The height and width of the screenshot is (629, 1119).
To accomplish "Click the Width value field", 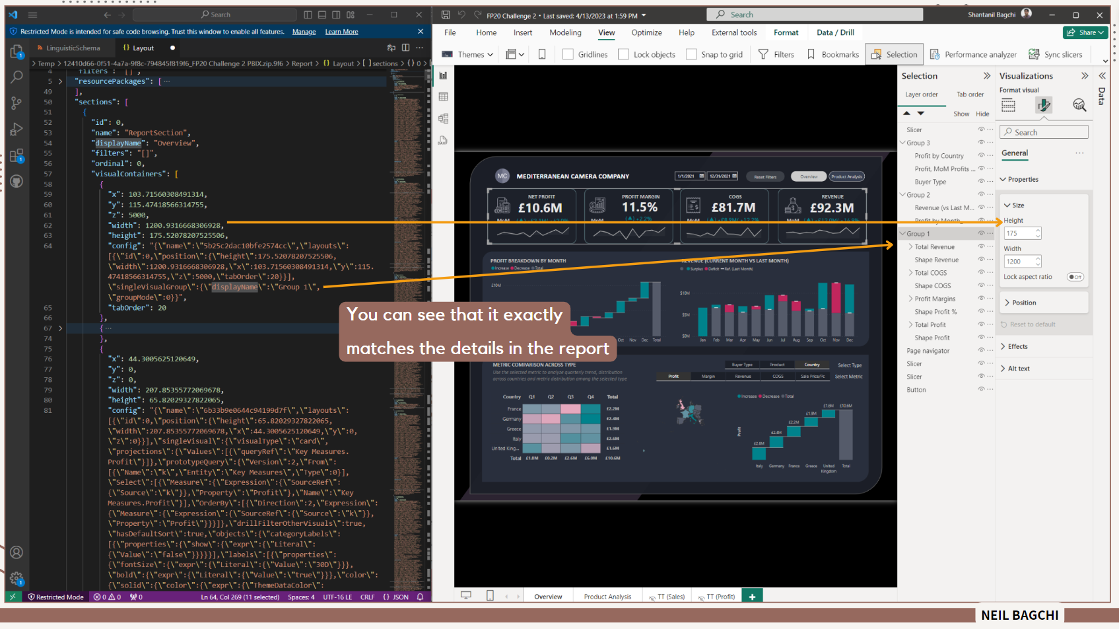I will (x=1022, y=262).
